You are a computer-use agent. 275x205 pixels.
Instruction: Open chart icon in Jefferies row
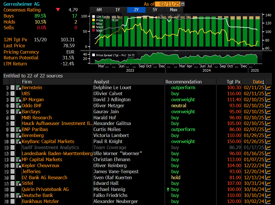(268, 171)
